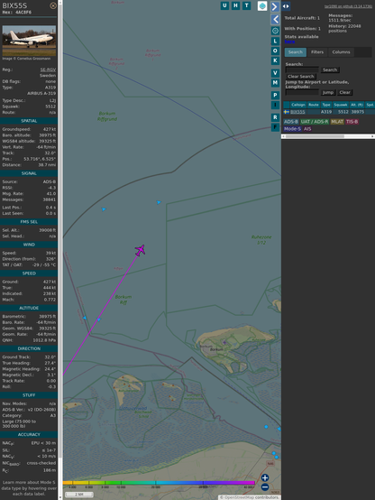Image resolution: width=375 pixels, height=500 pixels.
Task: Toggle the U map button
Action: (x=224, y=5)
